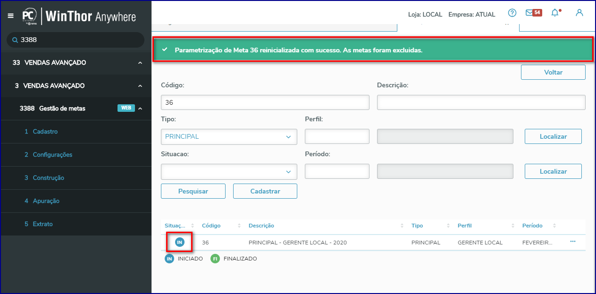596x294 pixels.
Task: Click Empresa: ATUAL in header
Action: [472, 15]
